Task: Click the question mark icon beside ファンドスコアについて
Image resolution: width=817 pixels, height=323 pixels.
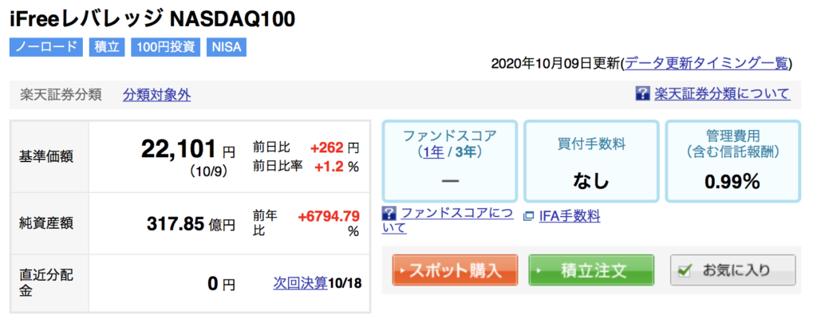Action: tap(389, 213)
